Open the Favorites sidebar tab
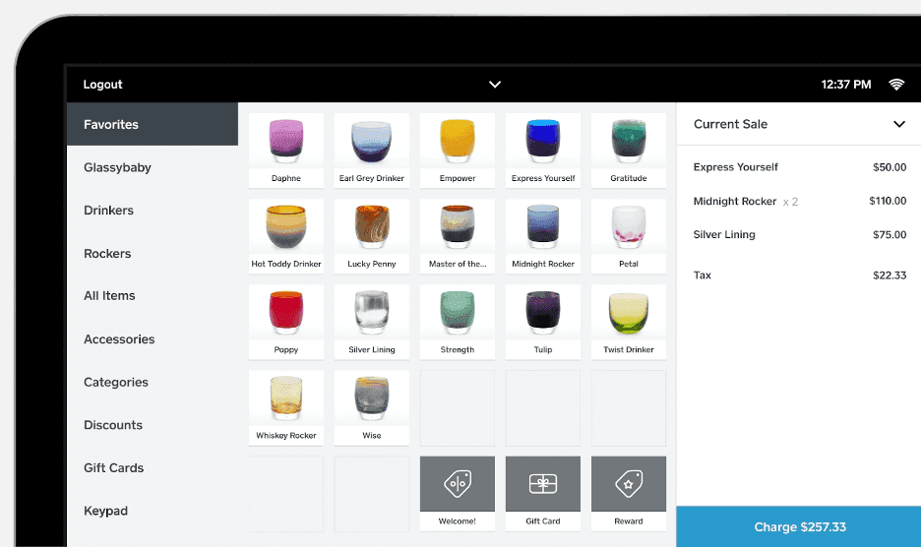 [x=153, y=124]
